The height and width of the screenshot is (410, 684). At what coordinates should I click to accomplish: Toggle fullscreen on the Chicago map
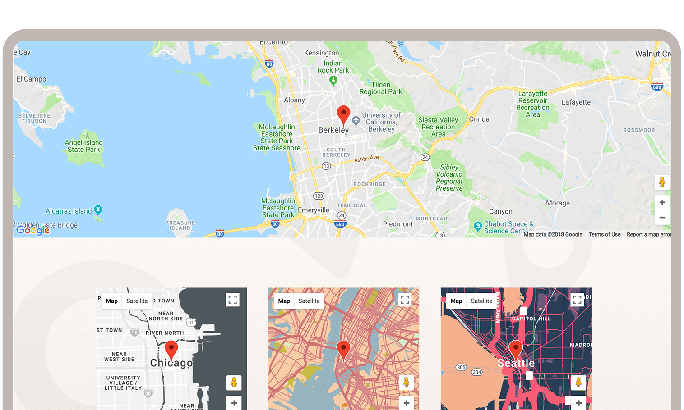click(233, 300)
